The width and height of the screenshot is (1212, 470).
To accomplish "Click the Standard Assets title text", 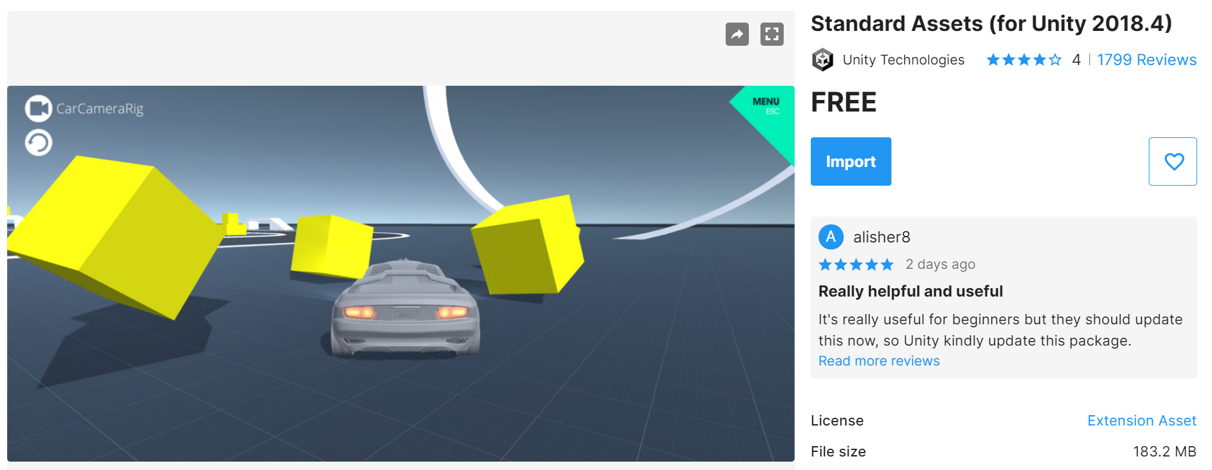I will click(x=991, y=24).
